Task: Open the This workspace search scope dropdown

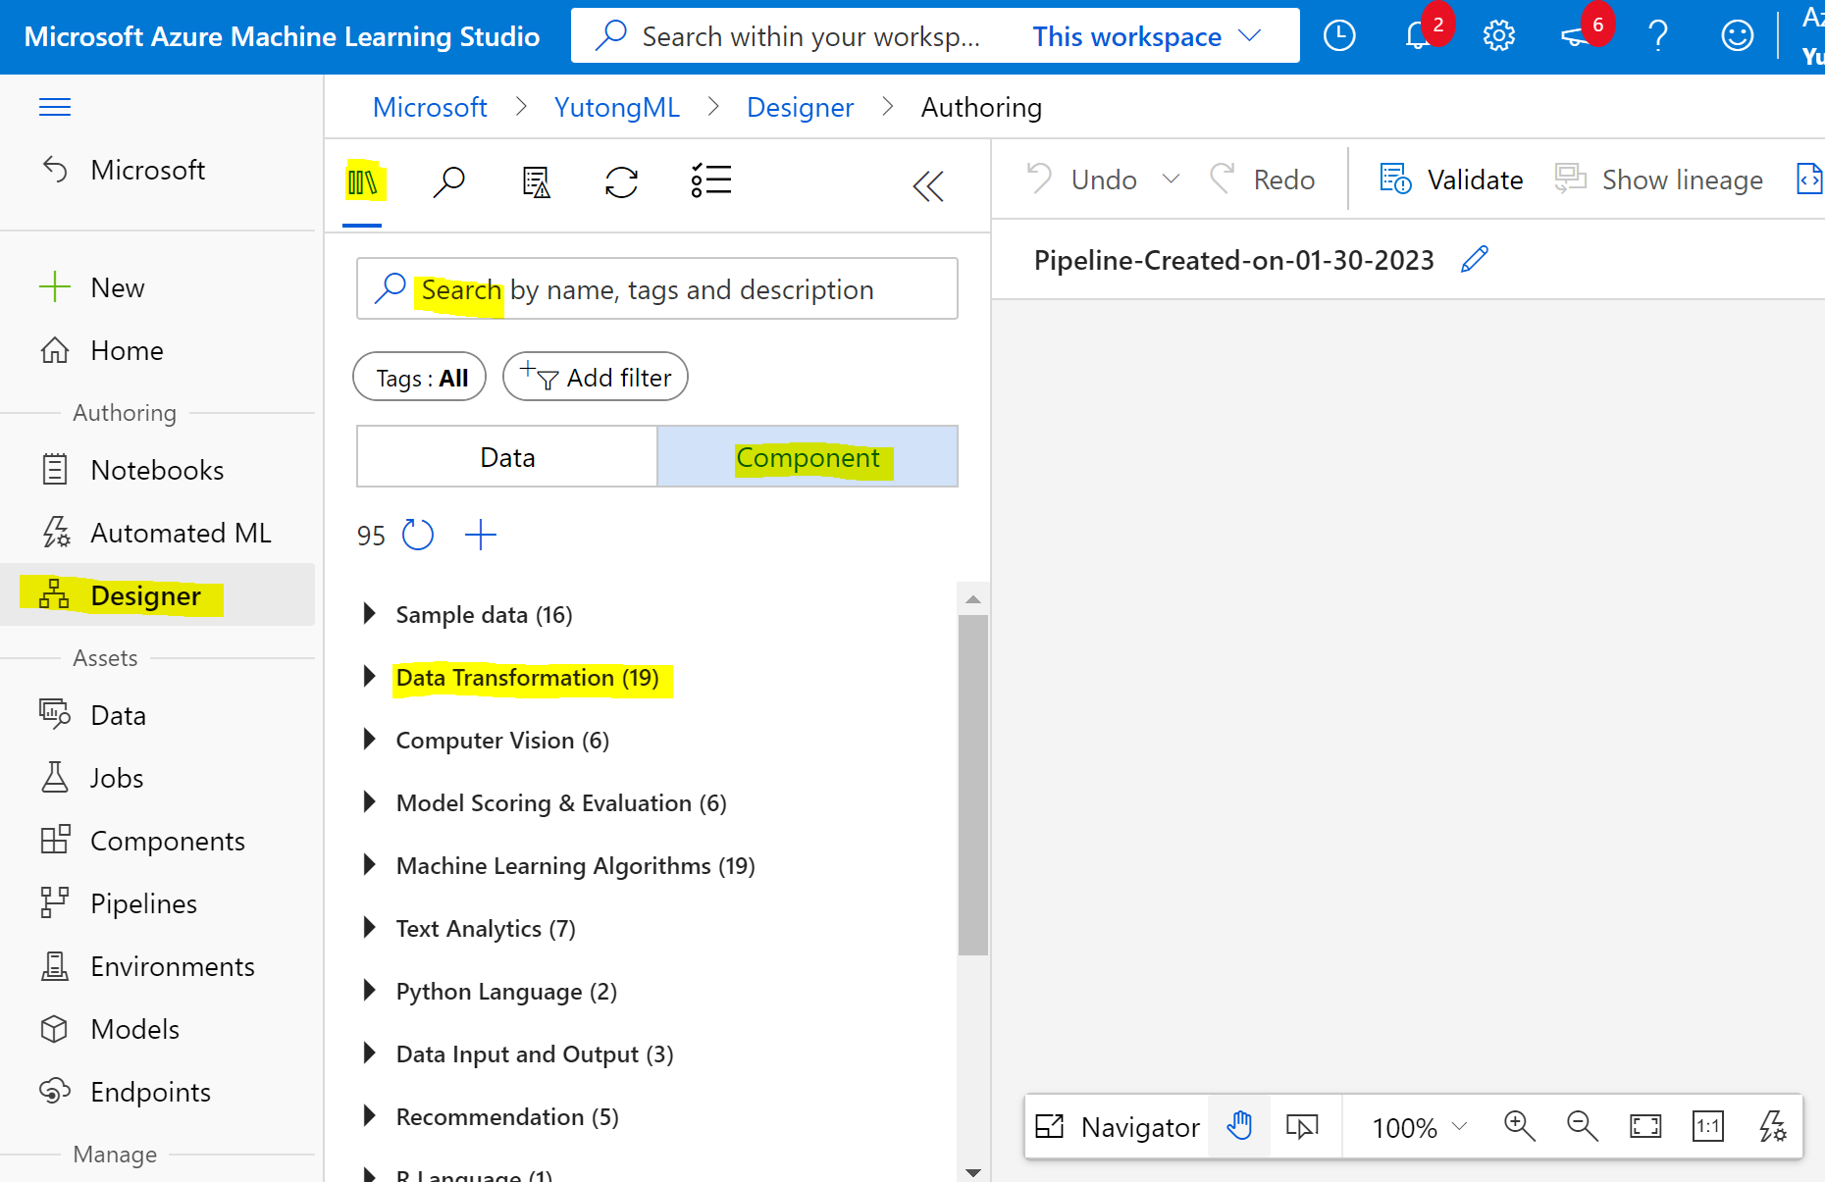Action: [1146, 36]
